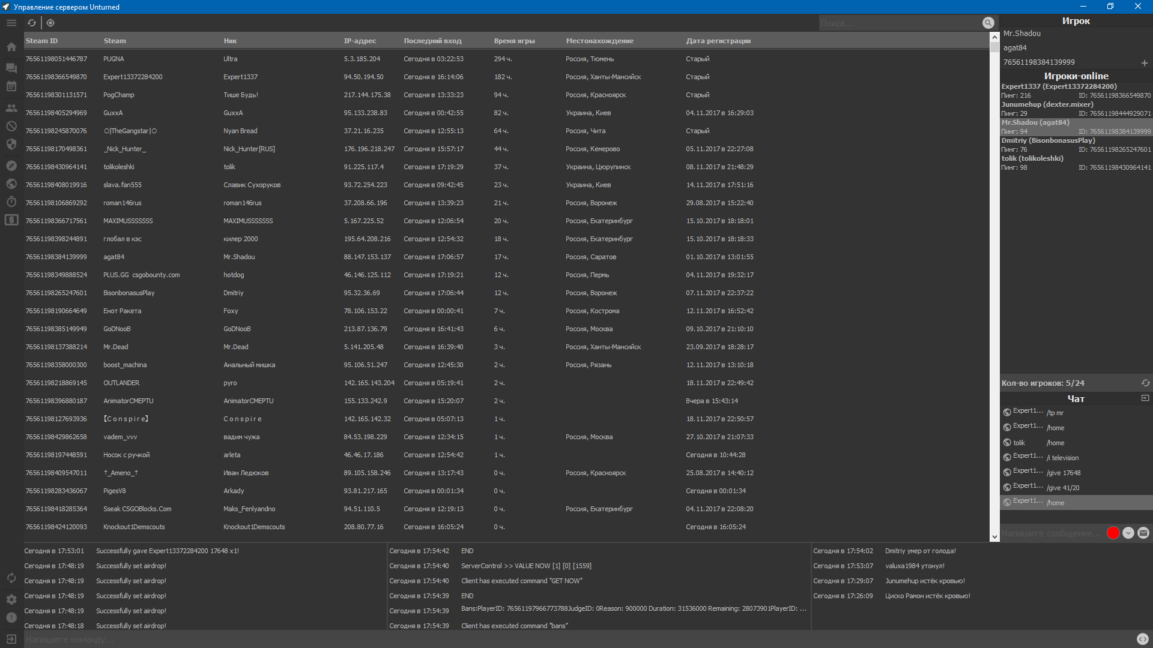Image resolution: width=1153 pixels, height=648 pixels.
Task: Click the refresh icon in top toolbar
Action: point(32,23)
